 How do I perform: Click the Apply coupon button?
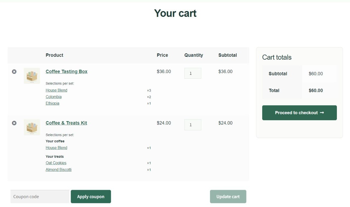pos(91,197)
